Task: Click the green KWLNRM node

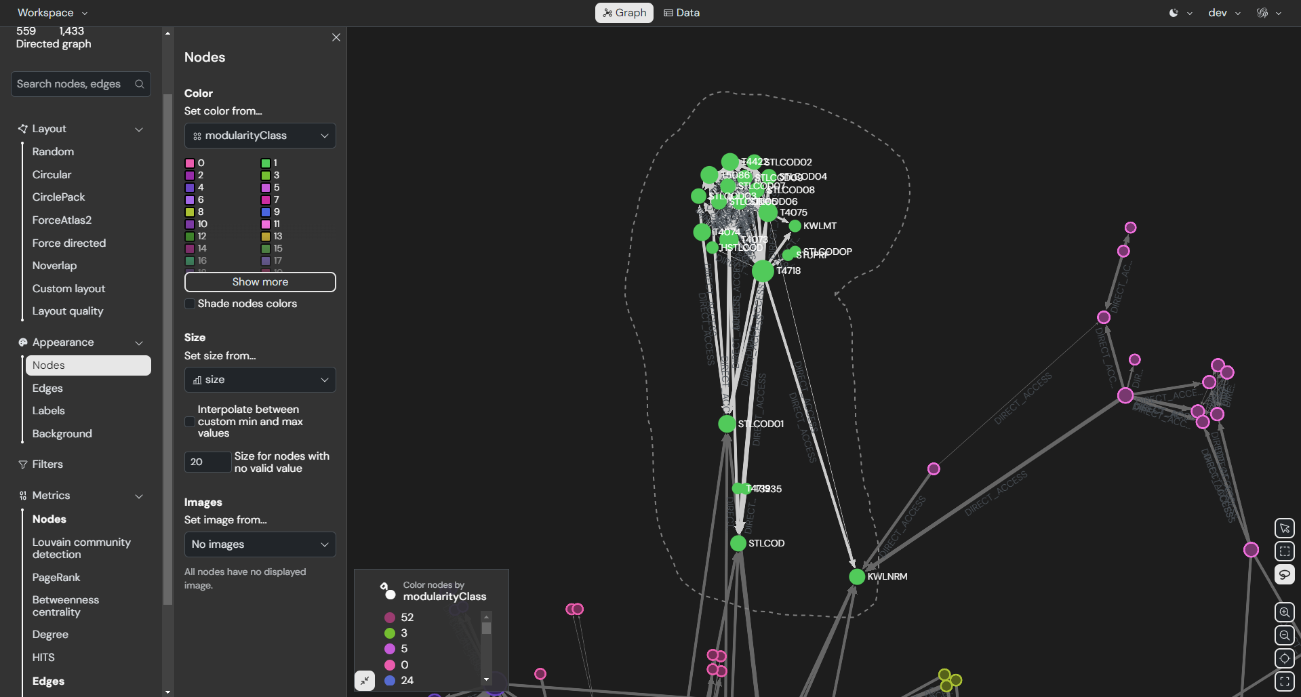Action: click(x=857, y=576)
